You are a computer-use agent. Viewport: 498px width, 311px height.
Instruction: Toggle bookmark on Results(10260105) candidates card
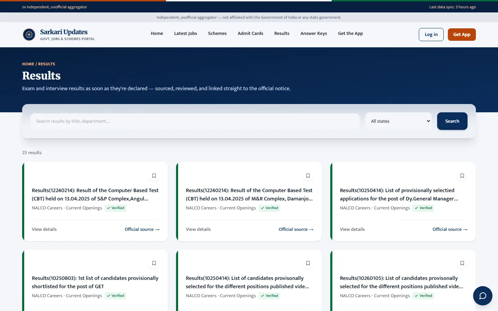coord(462,263)
